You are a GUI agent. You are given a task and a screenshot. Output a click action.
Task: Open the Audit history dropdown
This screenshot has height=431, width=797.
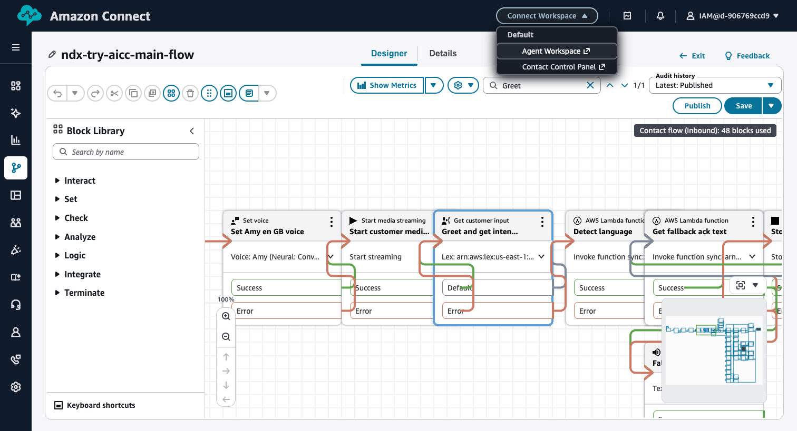point(715,85)
